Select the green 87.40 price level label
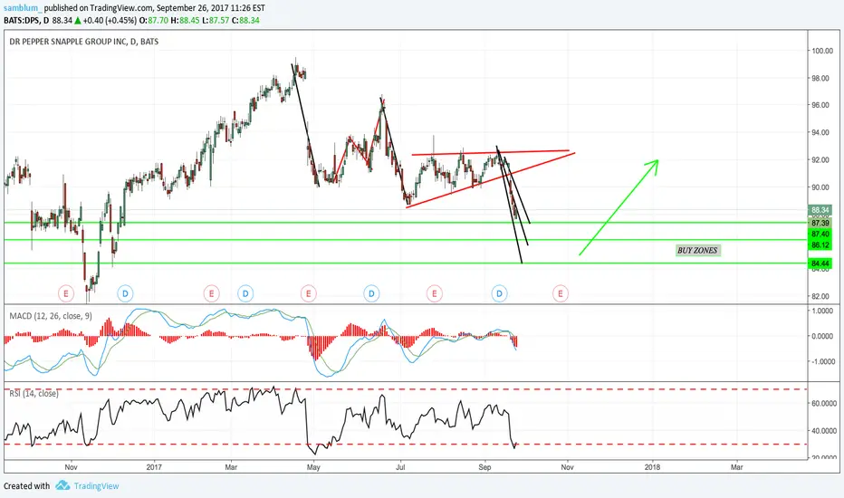 [x=820, y=234]
